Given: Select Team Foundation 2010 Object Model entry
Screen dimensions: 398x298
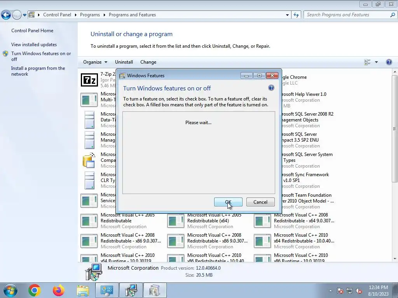Looking at the screenshot, I should coord(308,201).
